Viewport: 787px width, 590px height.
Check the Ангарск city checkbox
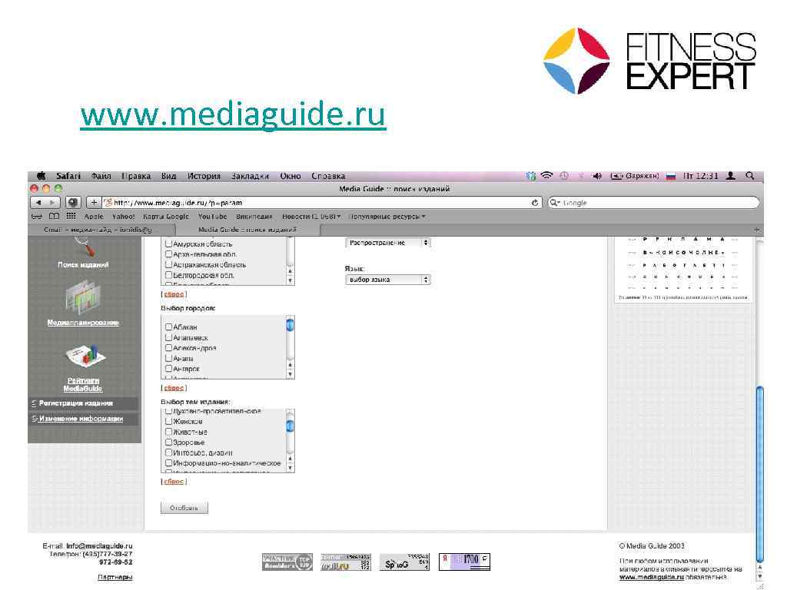pyautogui.click(x=168, y=368)
